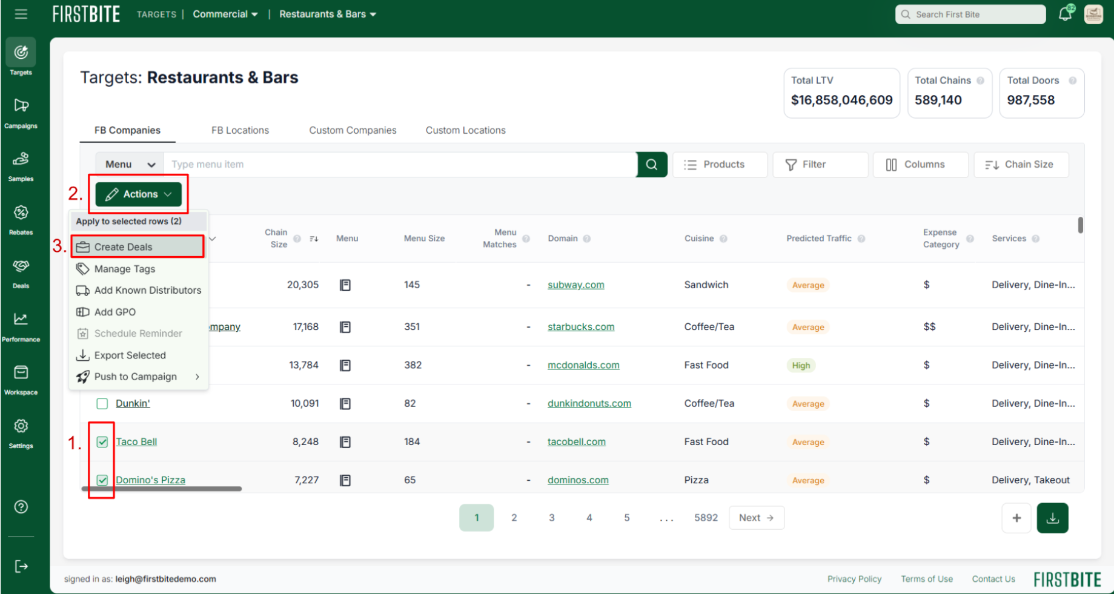Navigate to Deals in the sidebar
Viewport: 1114px width, 594px height.
[21, 272]
